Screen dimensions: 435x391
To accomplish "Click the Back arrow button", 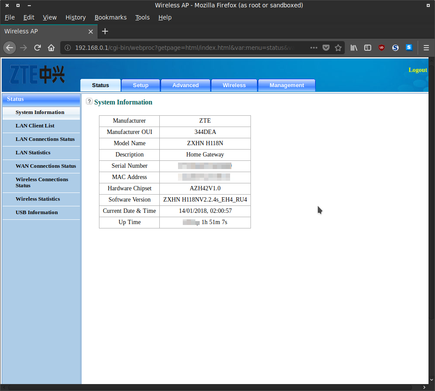I will (x=10, y=48).
